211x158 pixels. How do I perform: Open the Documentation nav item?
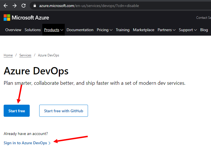click(80, 30)
